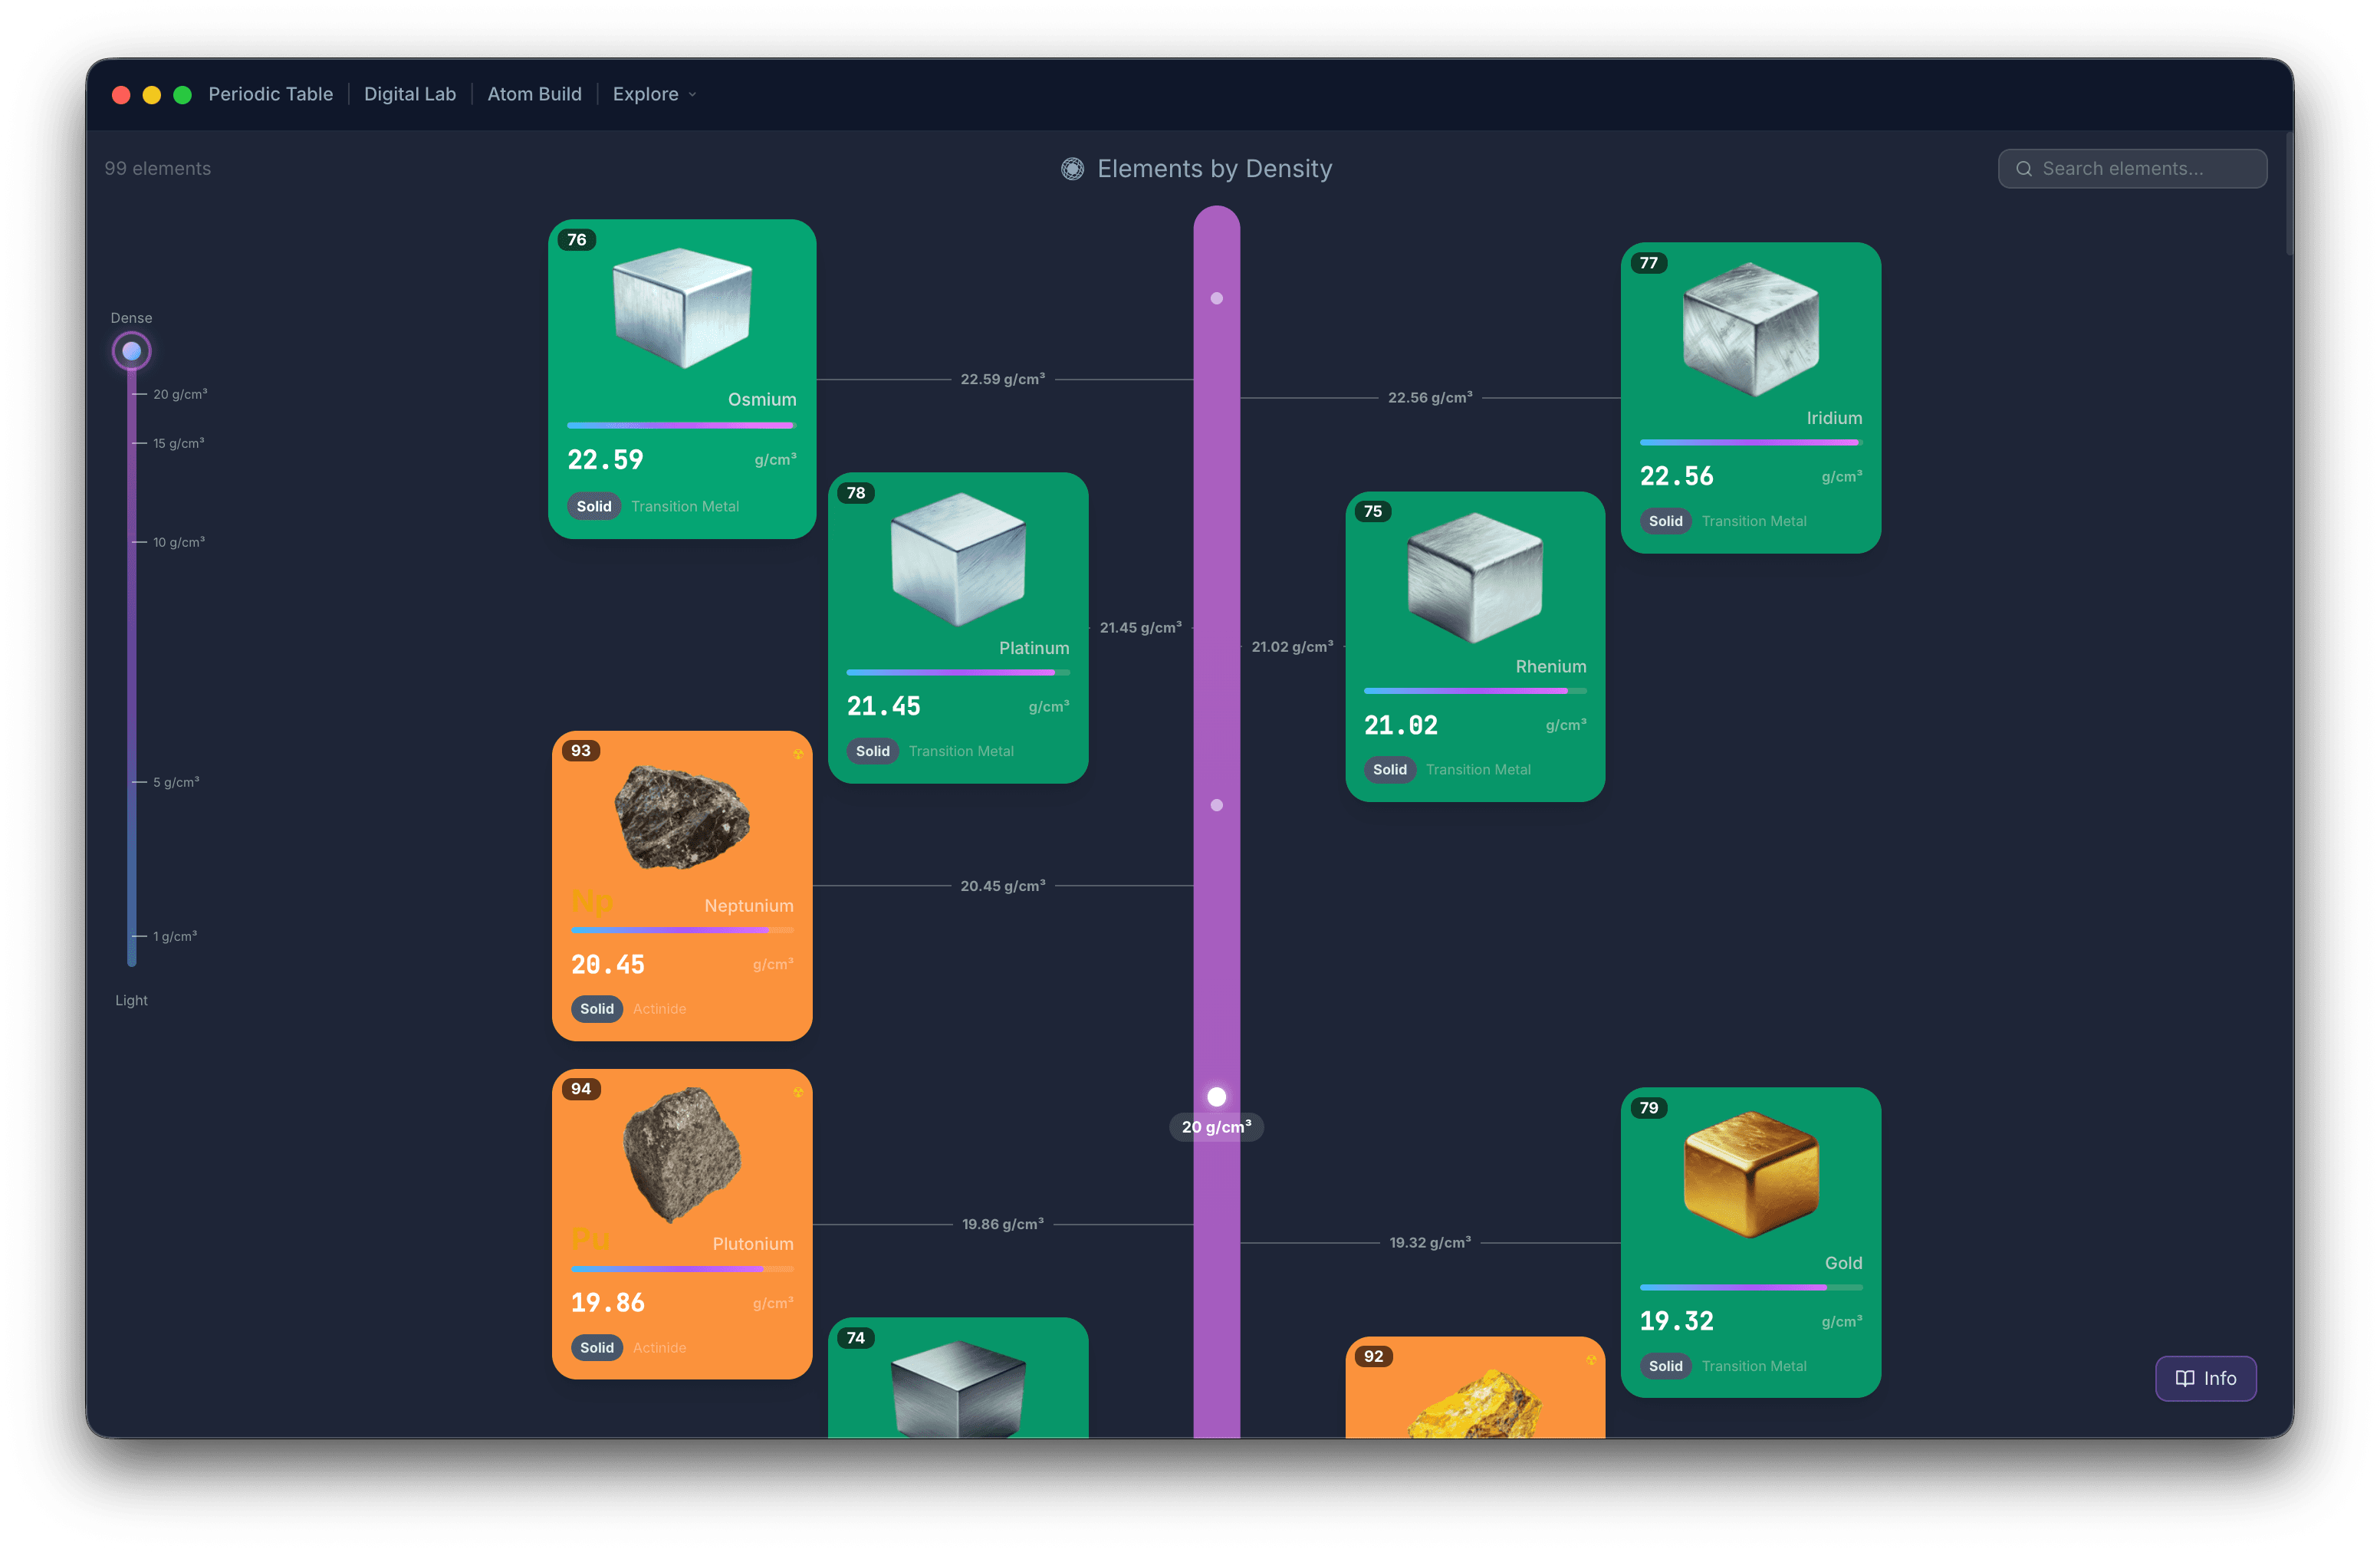Click the radioactive icon on Neptunium card

(798, 754)
